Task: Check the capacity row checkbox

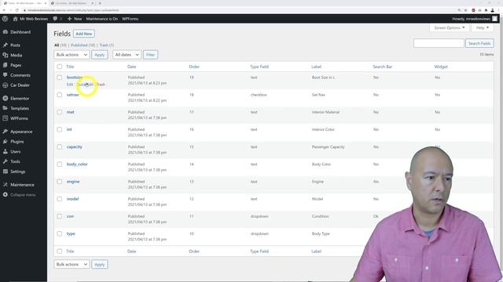Action: tap(60, 146)
